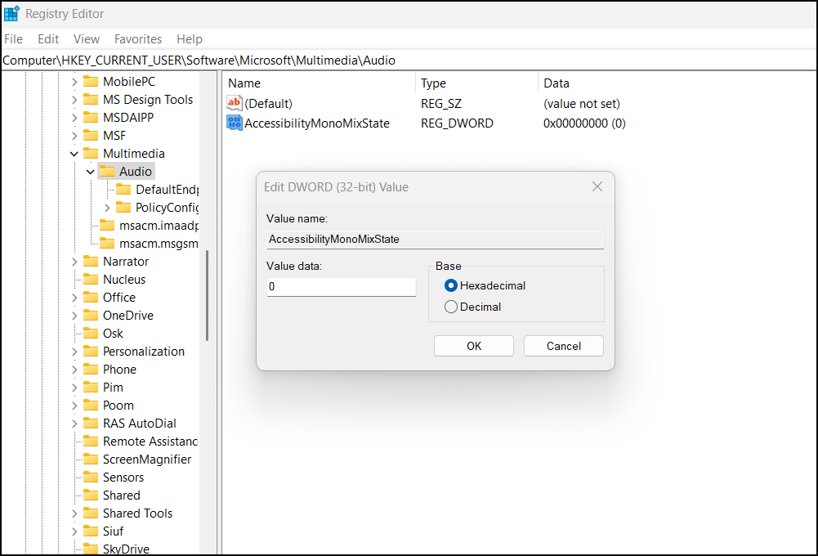Collapse the Multimedia tree node

(74, 153)
